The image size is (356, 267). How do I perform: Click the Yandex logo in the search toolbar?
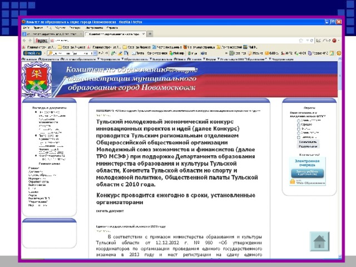(41, 41)
